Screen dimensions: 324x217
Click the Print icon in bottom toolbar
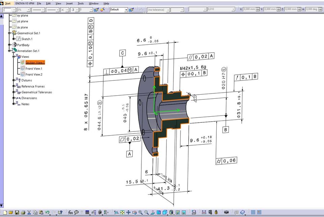point(23,212)
